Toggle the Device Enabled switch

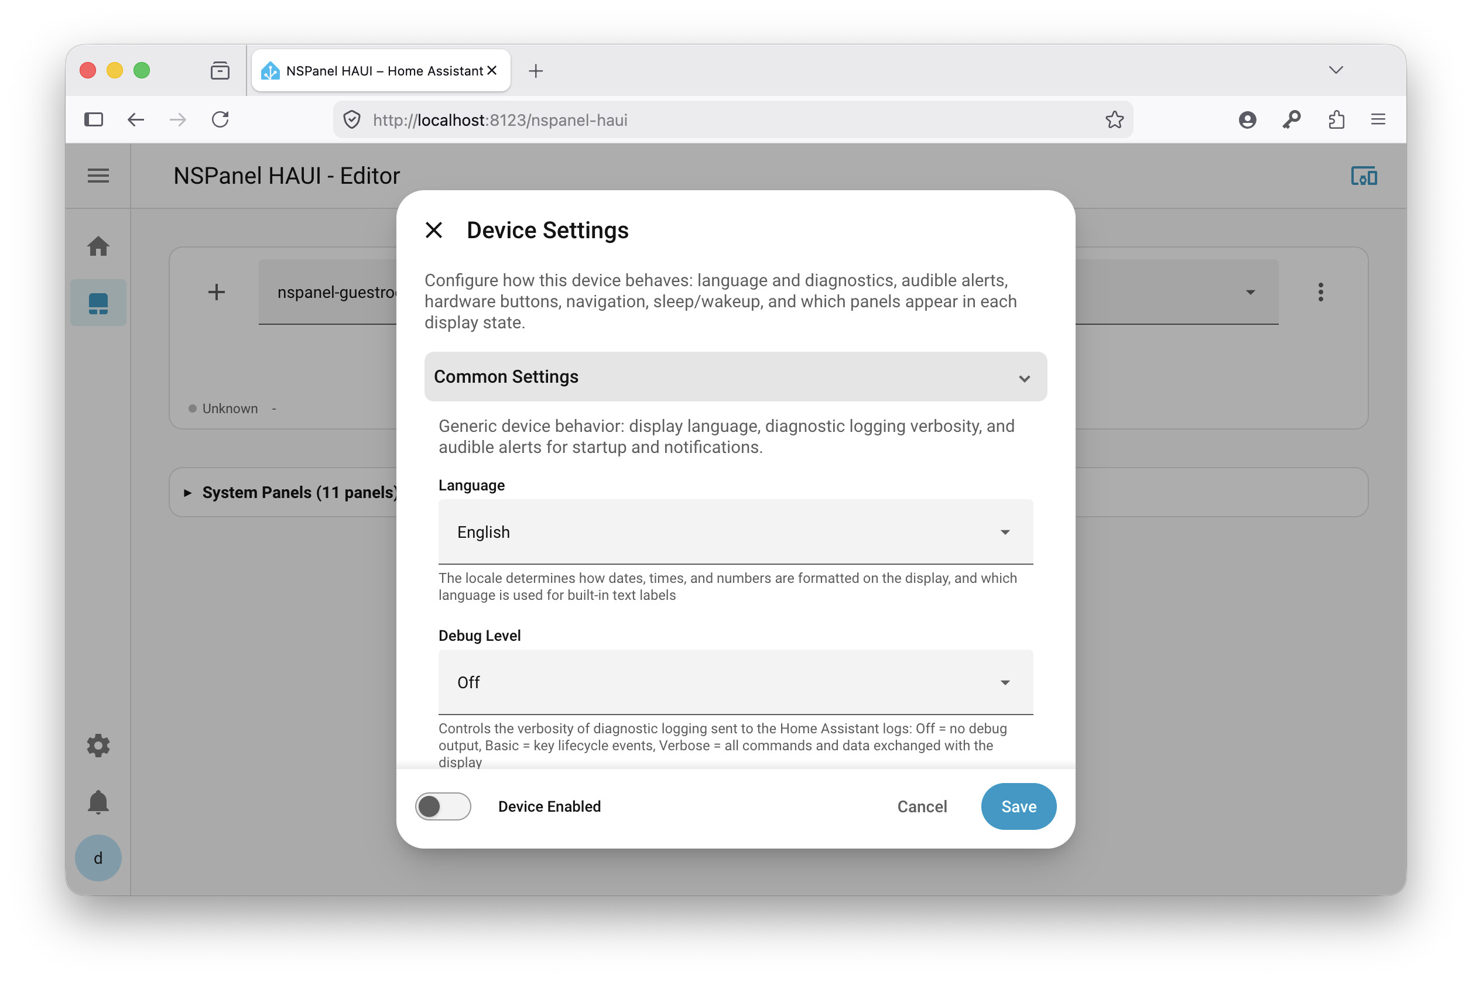click(443, 806)
